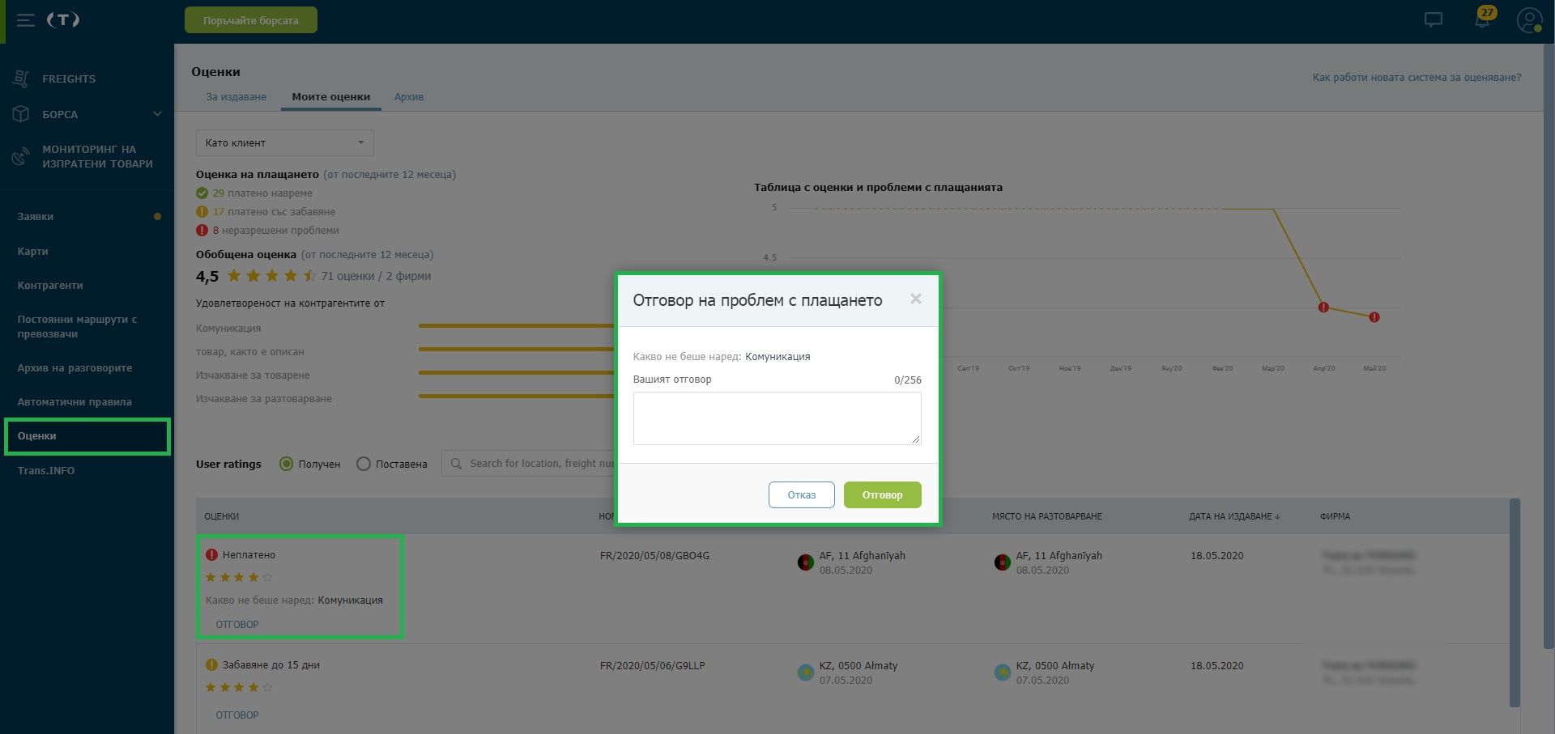Click the Комуникация satisfaction bar
This screenshot has width=1555, height=734.
point(516,326)
